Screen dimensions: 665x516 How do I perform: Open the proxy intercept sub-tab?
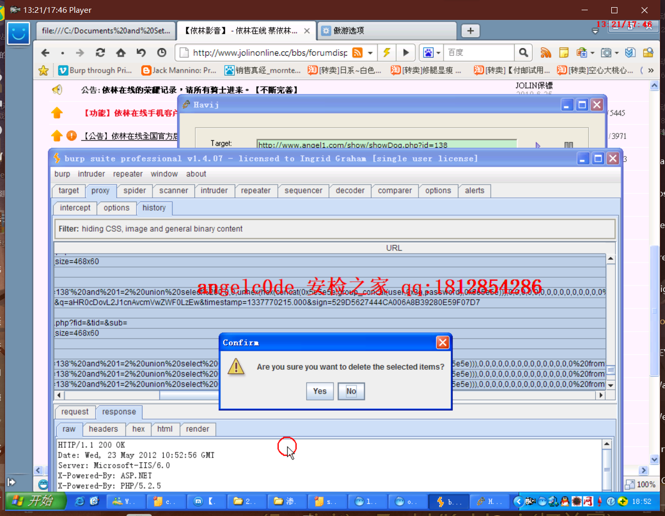(x=75, y=208)
